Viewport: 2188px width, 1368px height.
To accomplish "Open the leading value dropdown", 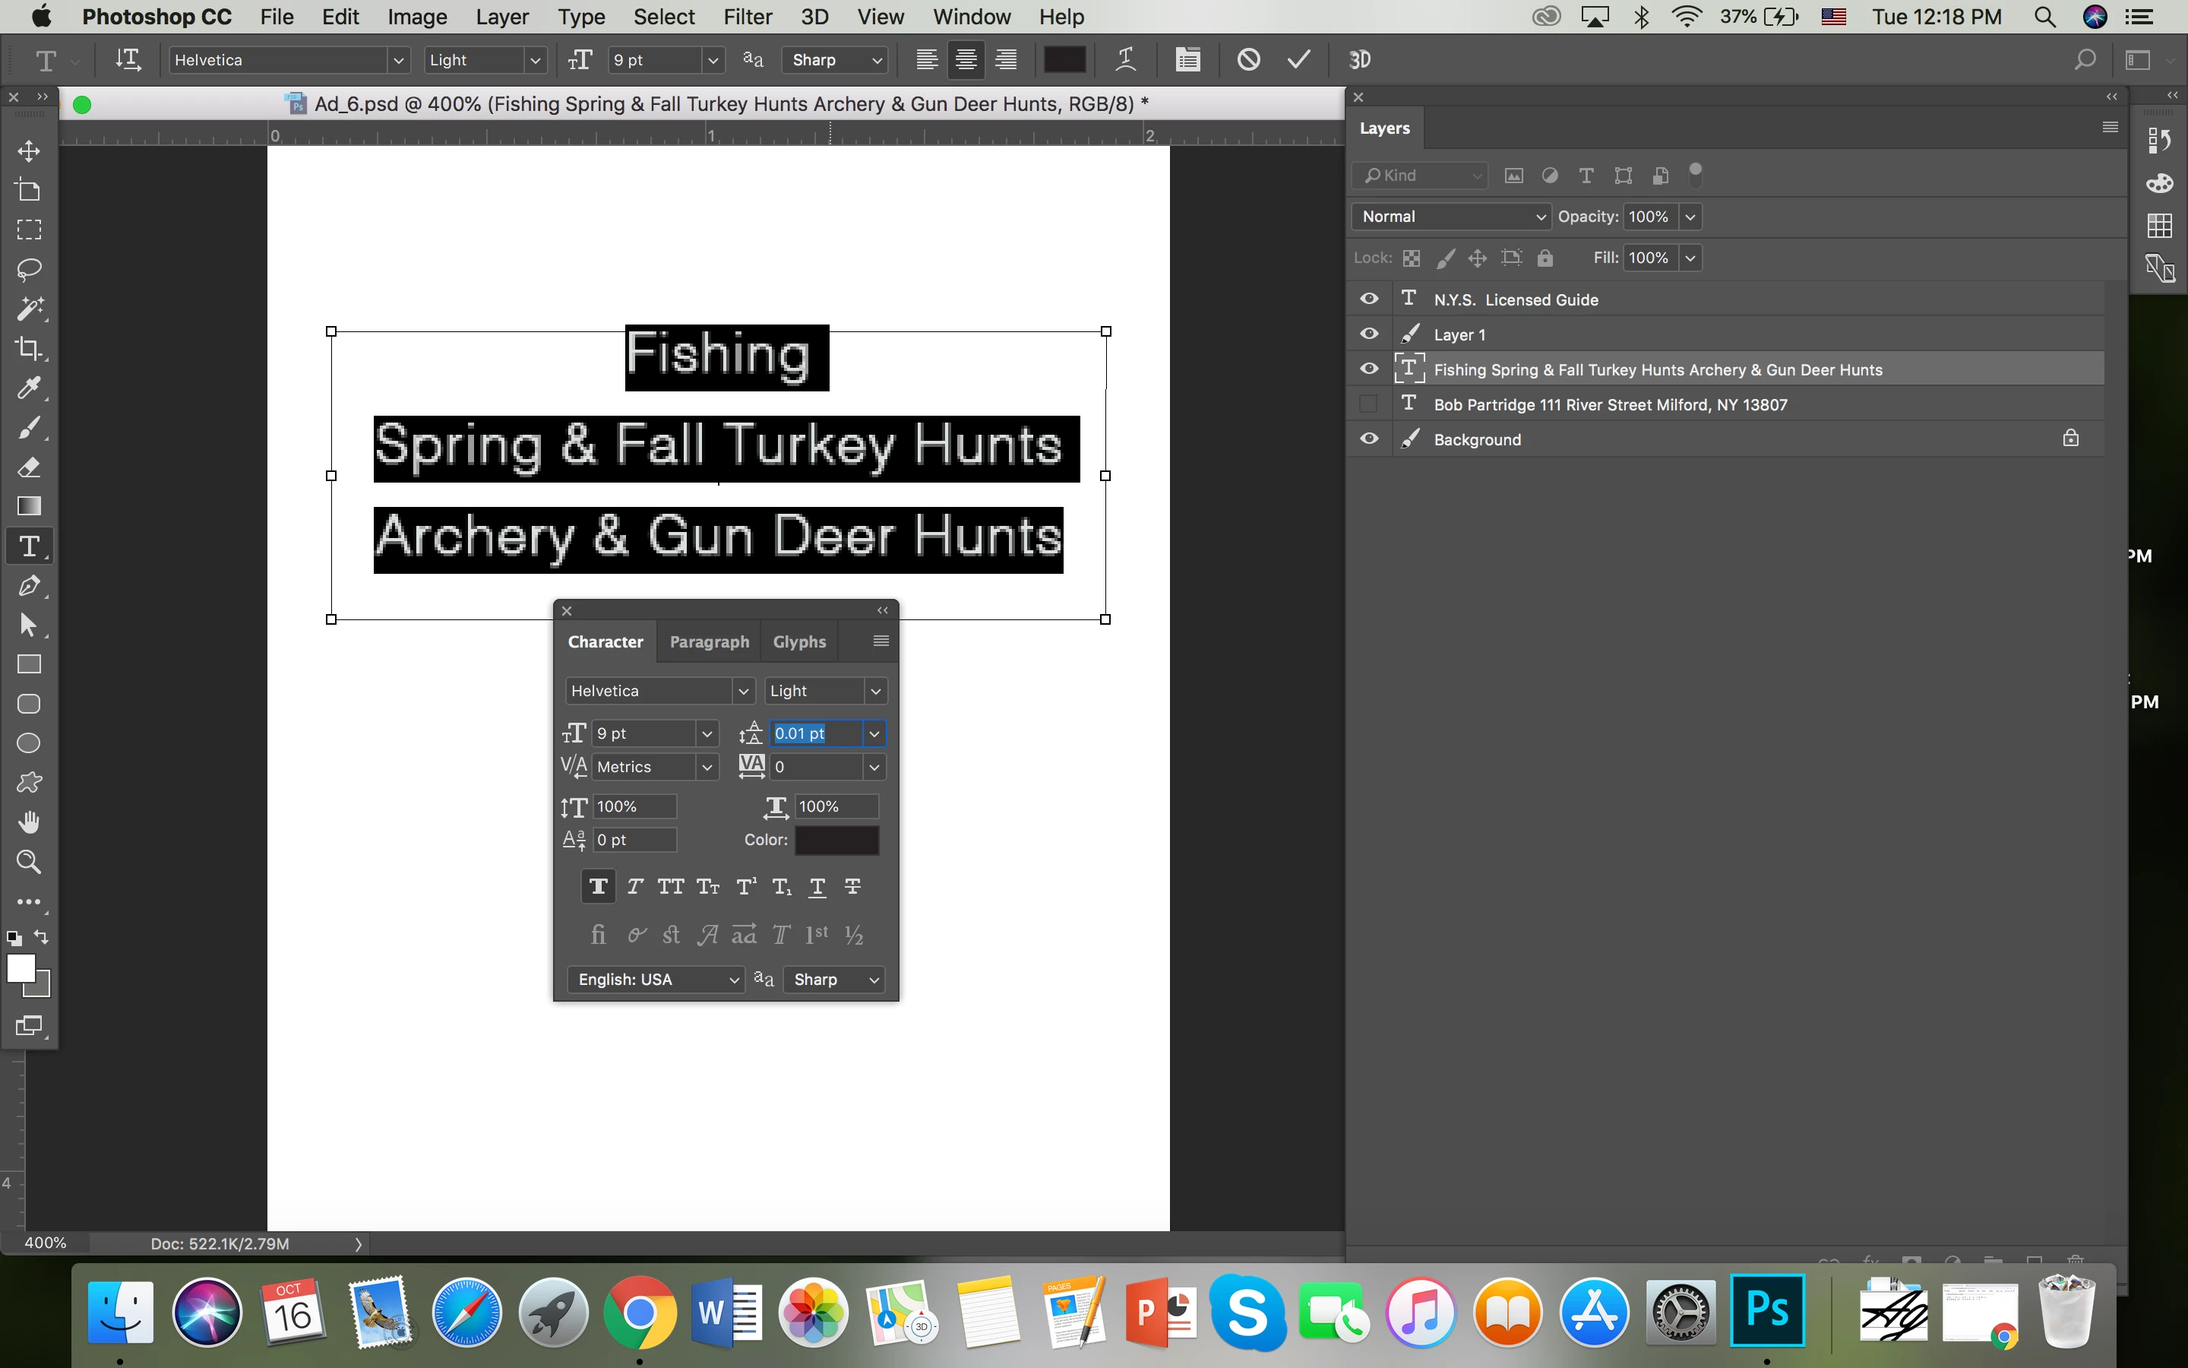I will tap(874, 733).
